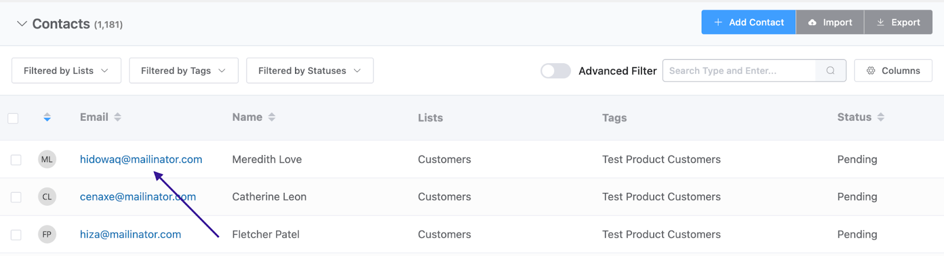944x256 pixels.
Task: Collapse the Contacts section chevron
Action: point(22,24)
